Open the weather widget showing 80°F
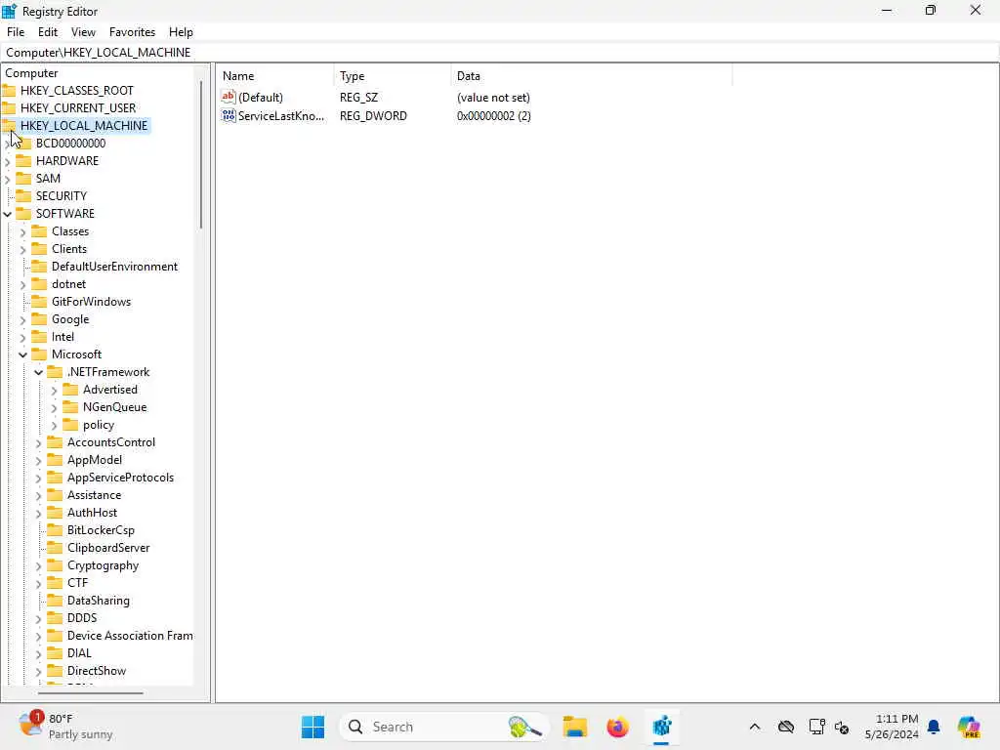 [x=66, y=727]
